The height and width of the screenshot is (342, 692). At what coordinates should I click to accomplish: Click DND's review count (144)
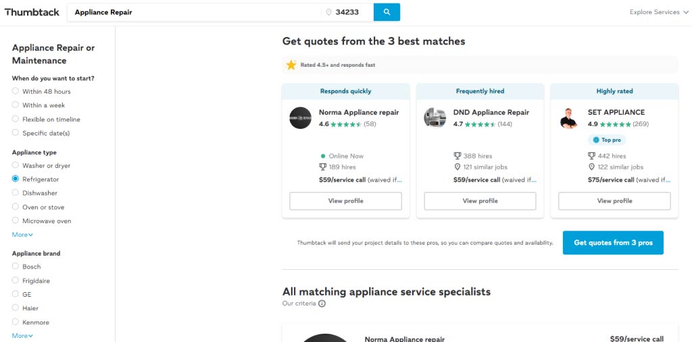coord(505,124)
